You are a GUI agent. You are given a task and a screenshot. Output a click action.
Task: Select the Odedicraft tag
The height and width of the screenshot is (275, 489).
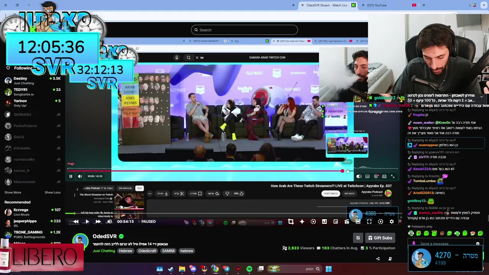click(147, 251)
